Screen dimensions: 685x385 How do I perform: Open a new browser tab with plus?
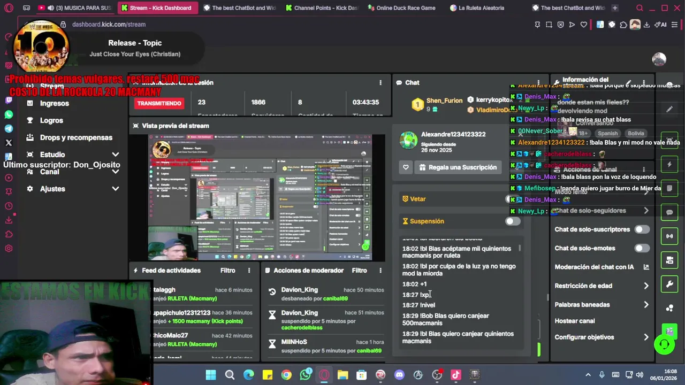[x=615, y=8]
